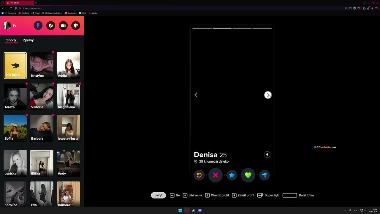Open Denisa's profile with up-arrow icon

267,155
